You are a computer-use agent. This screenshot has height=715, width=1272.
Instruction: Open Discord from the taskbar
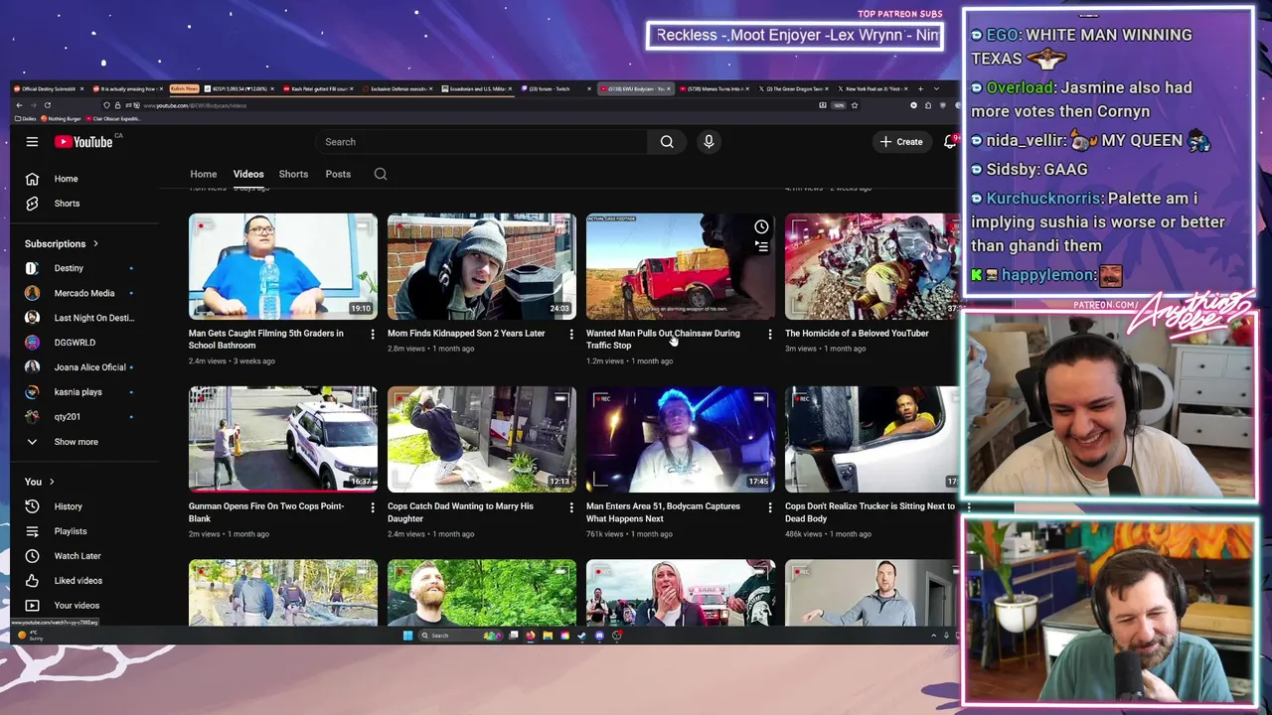click(x=599, y=636)
